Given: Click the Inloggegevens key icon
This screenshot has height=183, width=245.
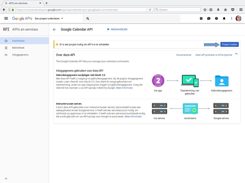Looking at the screenshot, I should click(x=6, y=55).
